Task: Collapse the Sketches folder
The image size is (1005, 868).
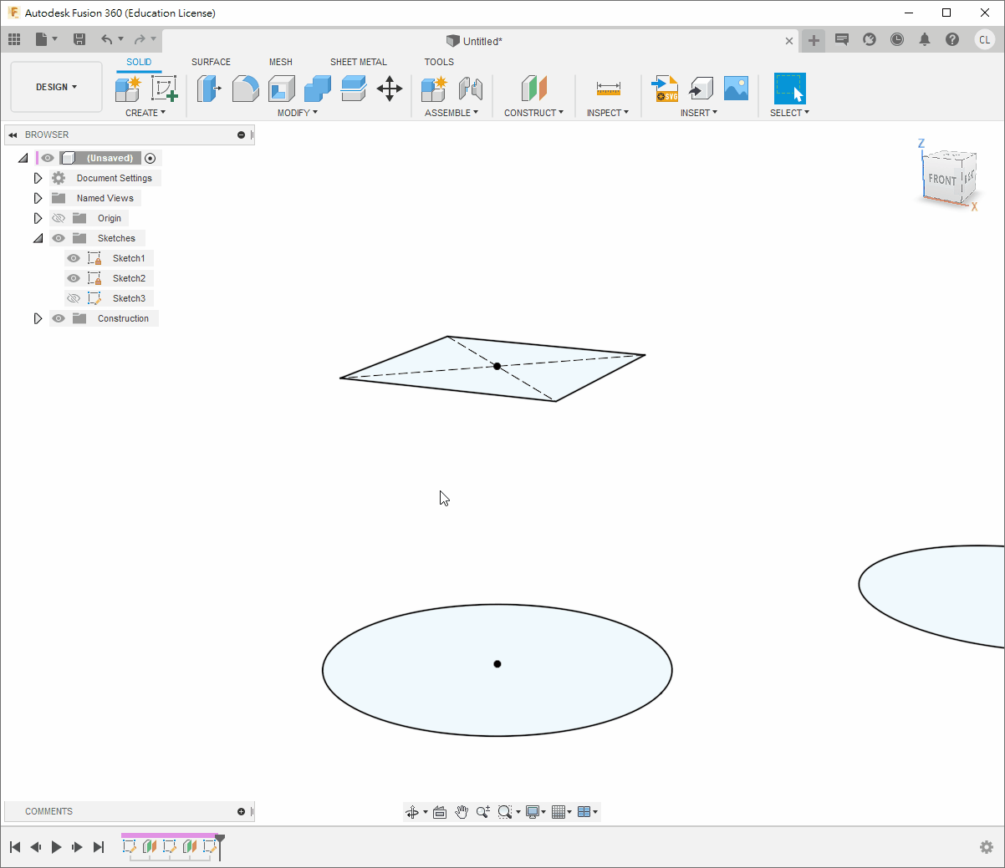Action: coord(38,238)
